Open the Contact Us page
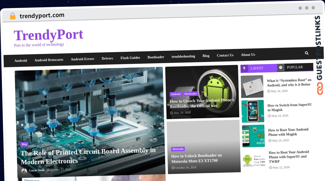Screen dimensions: 325x181 coord(225,55)
